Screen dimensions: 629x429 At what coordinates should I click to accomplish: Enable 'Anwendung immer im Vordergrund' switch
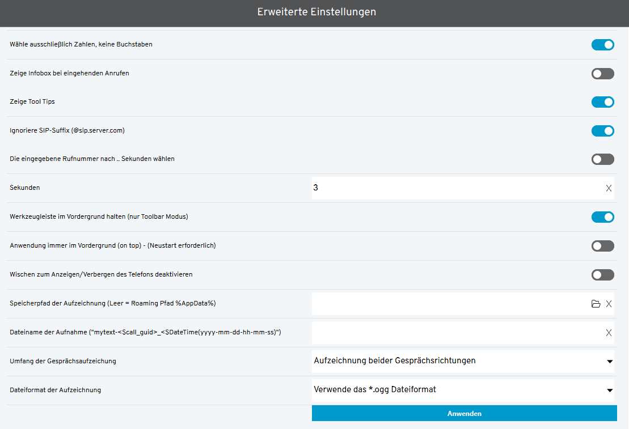click(602, 246)
